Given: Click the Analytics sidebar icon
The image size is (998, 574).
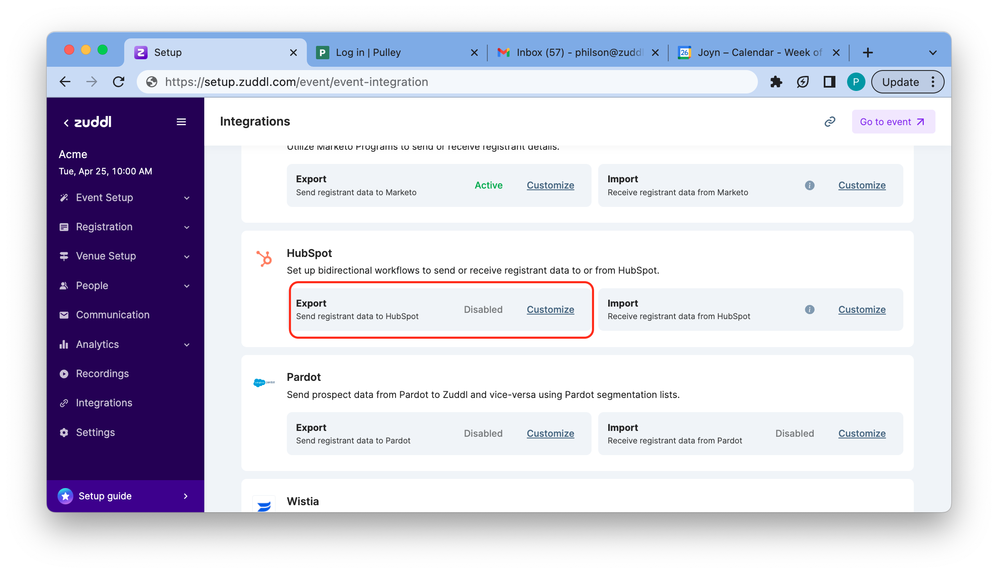Looking at the screenshot, I should pyautogui.click(x=65, y=344).
